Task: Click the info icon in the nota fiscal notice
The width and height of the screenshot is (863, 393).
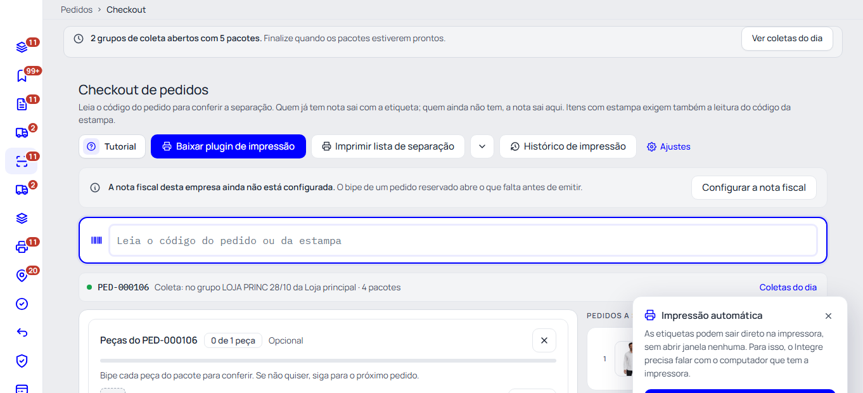Action: [x=95, y=188]
